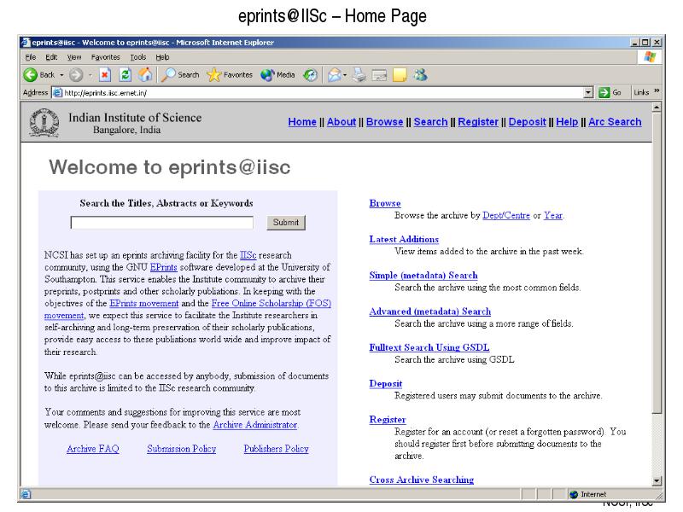Browse the archive by Year link
The width and height of the screenshot is (683, 512).
click(x=553, y=216)
